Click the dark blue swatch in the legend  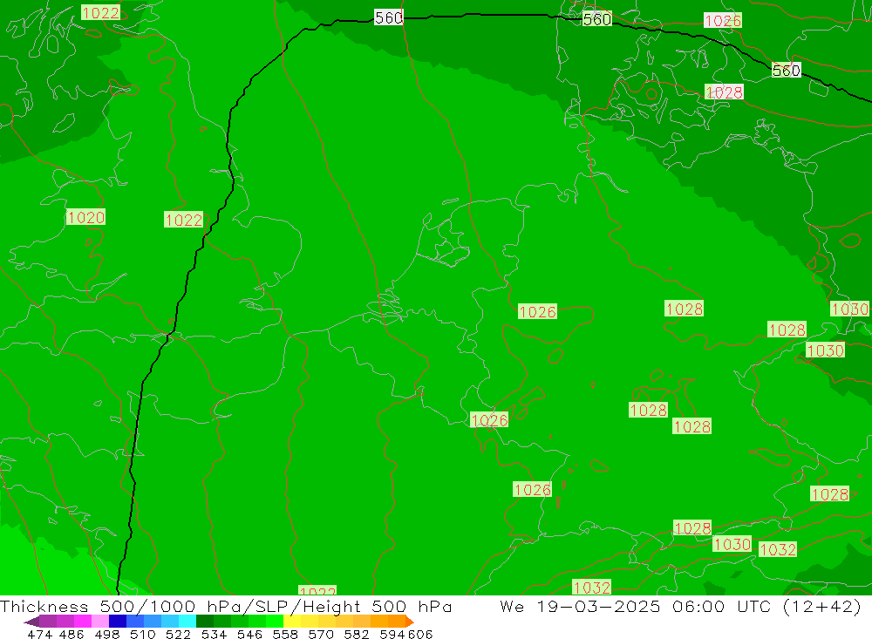tap(118, 622)
